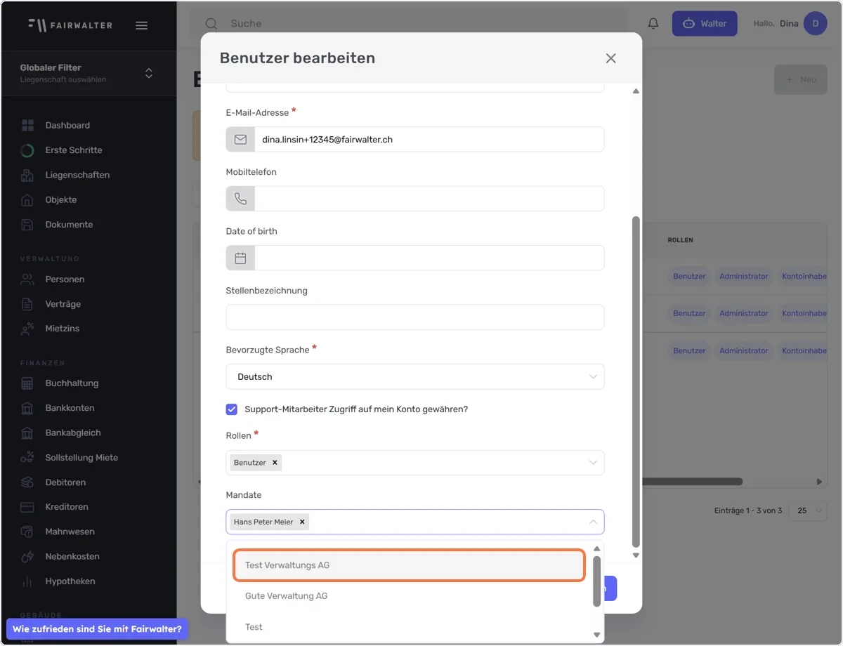Toggle the hamburger menu icon
Image resolution: width=843 pixels, height=646 pixels.
tap(141, 25)
